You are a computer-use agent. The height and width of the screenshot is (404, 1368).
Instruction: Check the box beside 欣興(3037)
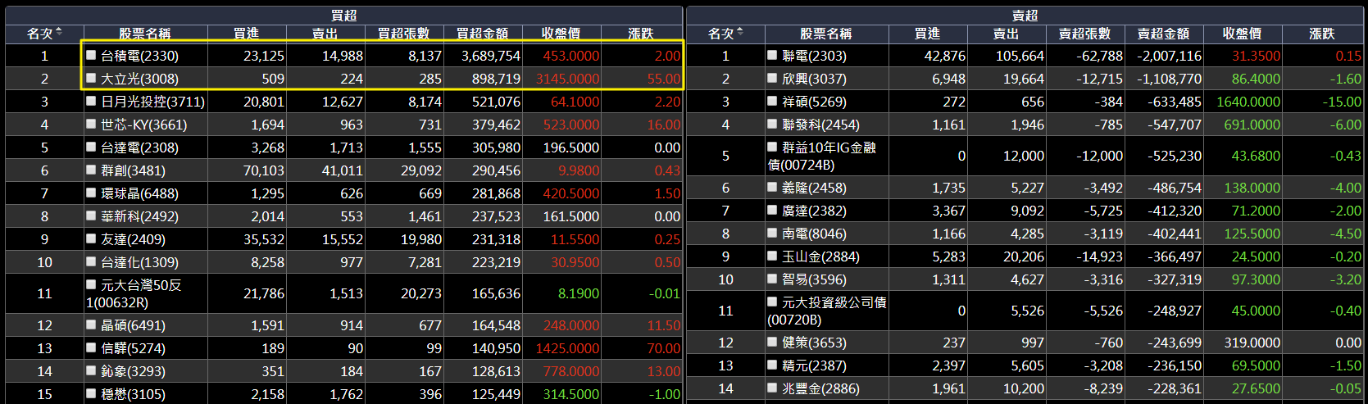(772, 78)
